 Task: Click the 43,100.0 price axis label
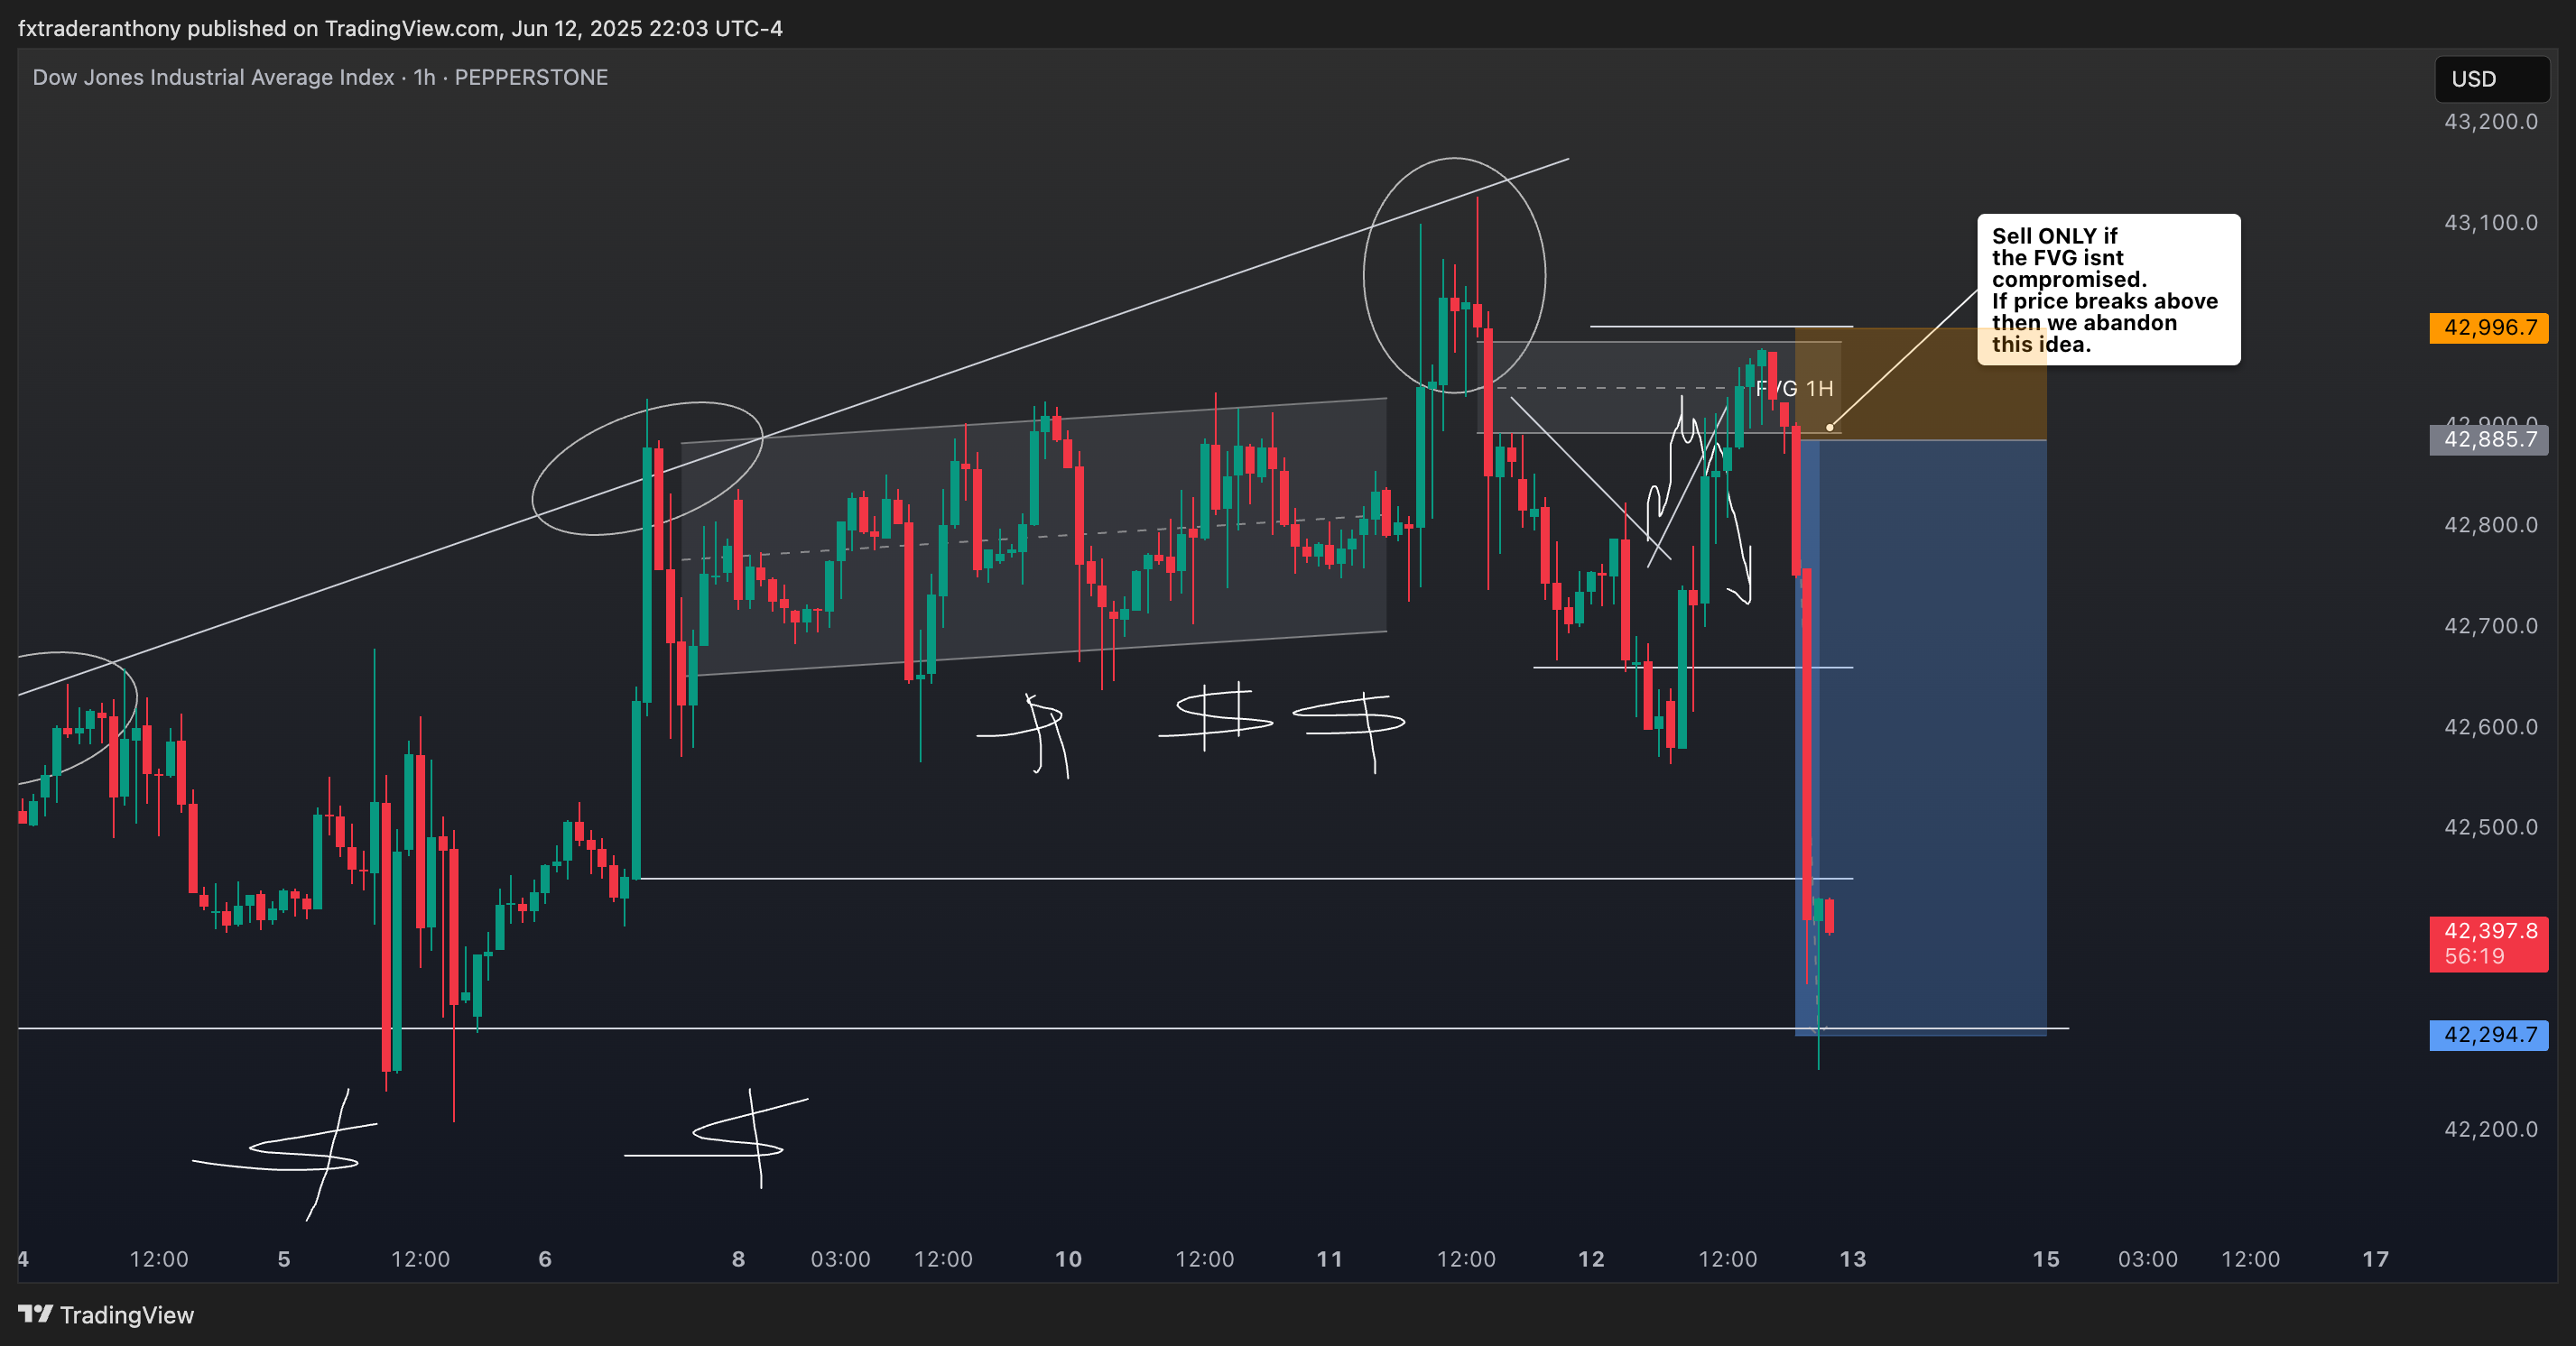coord(2490,223)
